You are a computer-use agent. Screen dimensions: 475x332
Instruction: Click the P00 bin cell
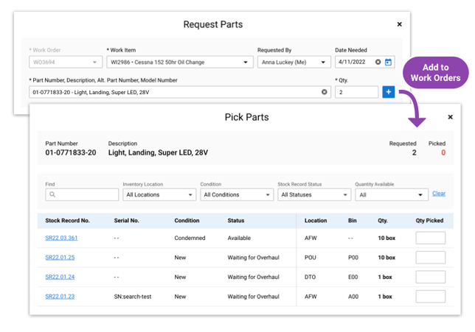click(353, 258)
